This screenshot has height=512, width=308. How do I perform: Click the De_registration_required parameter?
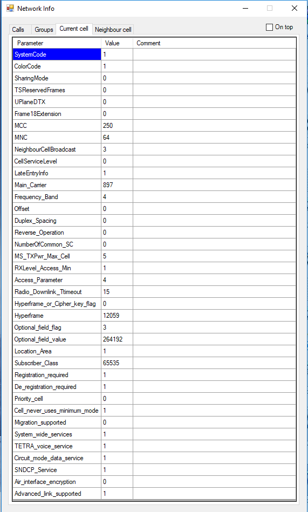[x=57, y=387]
